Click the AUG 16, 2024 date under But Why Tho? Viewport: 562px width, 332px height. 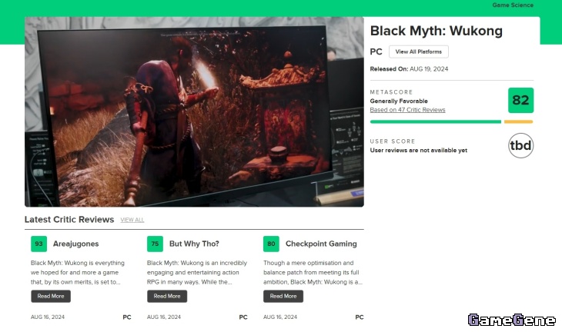coord(164,317)
